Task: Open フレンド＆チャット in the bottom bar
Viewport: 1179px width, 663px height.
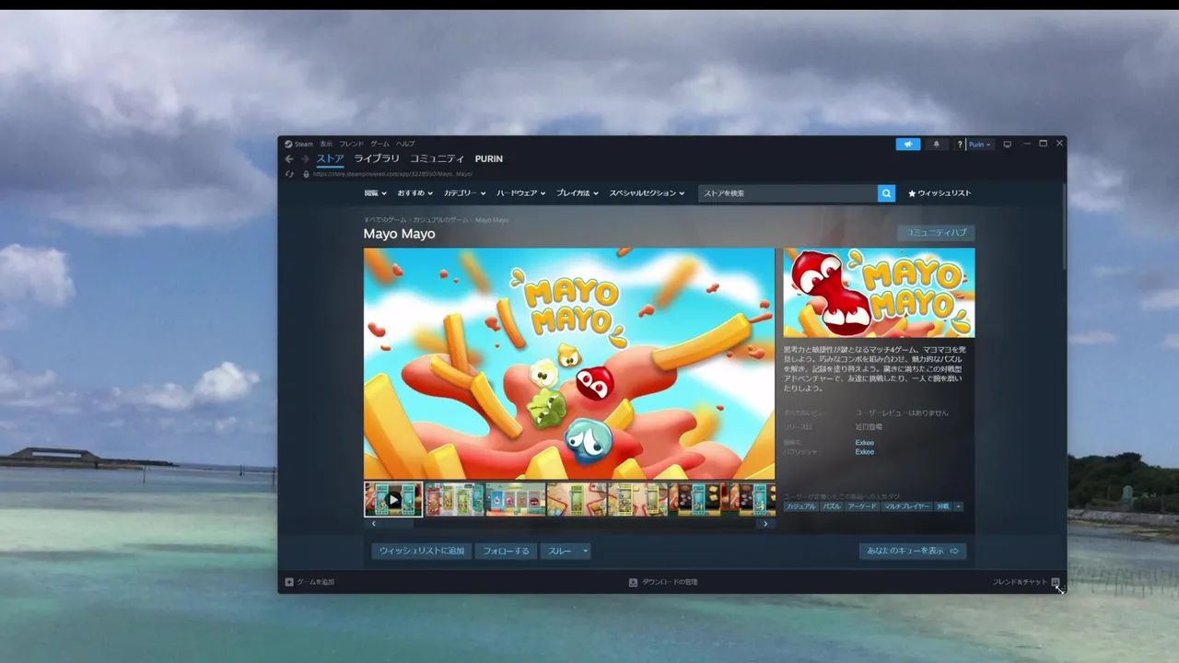Action: click(x=1025, y=582)
